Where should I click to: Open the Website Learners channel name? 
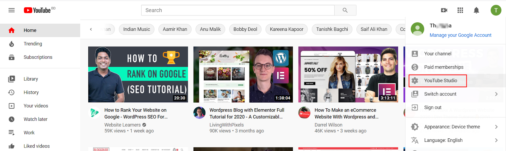[x=122, y=125]
